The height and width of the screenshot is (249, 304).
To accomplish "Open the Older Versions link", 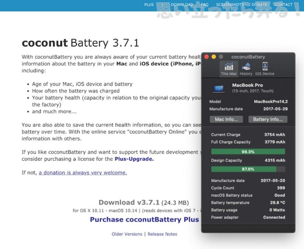I will coord(127,234).
